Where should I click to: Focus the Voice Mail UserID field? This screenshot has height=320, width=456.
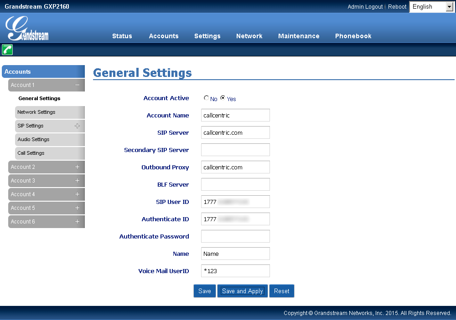[x=235, y=271]
